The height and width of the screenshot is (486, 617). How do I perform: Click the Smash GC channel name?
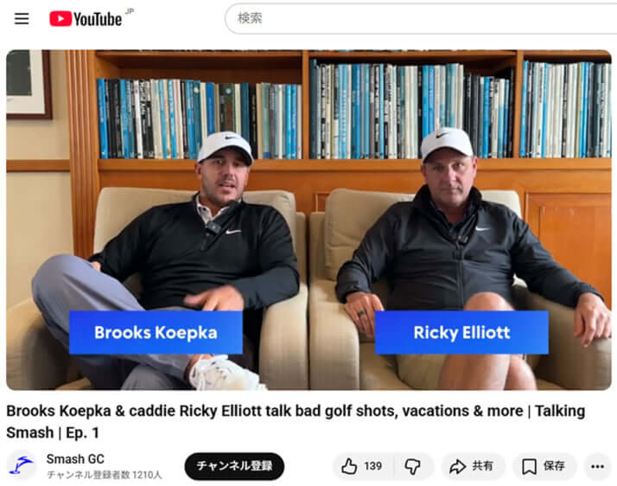pos(75,459)
